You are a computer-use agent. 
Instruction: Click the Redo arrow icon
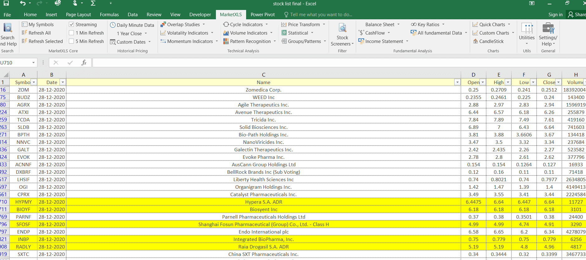coord(39,3)
